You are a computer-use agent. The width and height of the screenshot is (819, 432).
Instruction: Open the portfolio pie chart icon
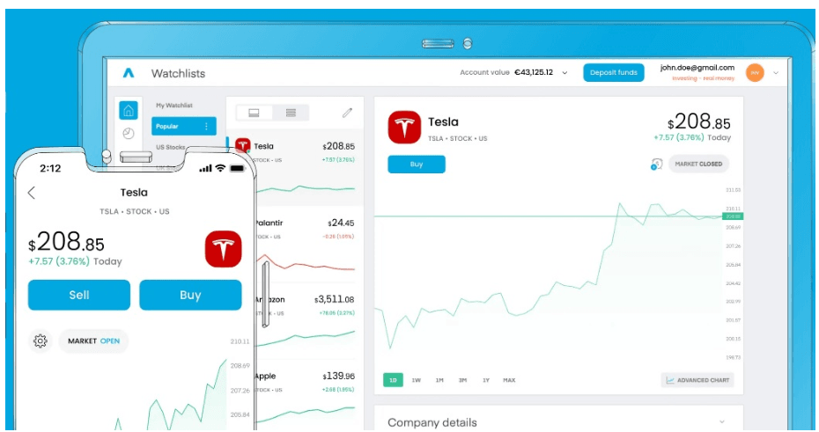(x=129, y=133)
